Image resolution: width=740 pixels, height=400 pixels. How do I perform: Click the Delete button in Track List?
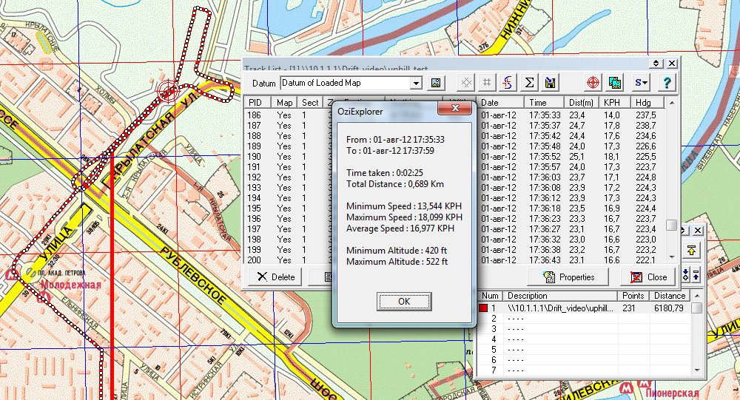point(276,277)
